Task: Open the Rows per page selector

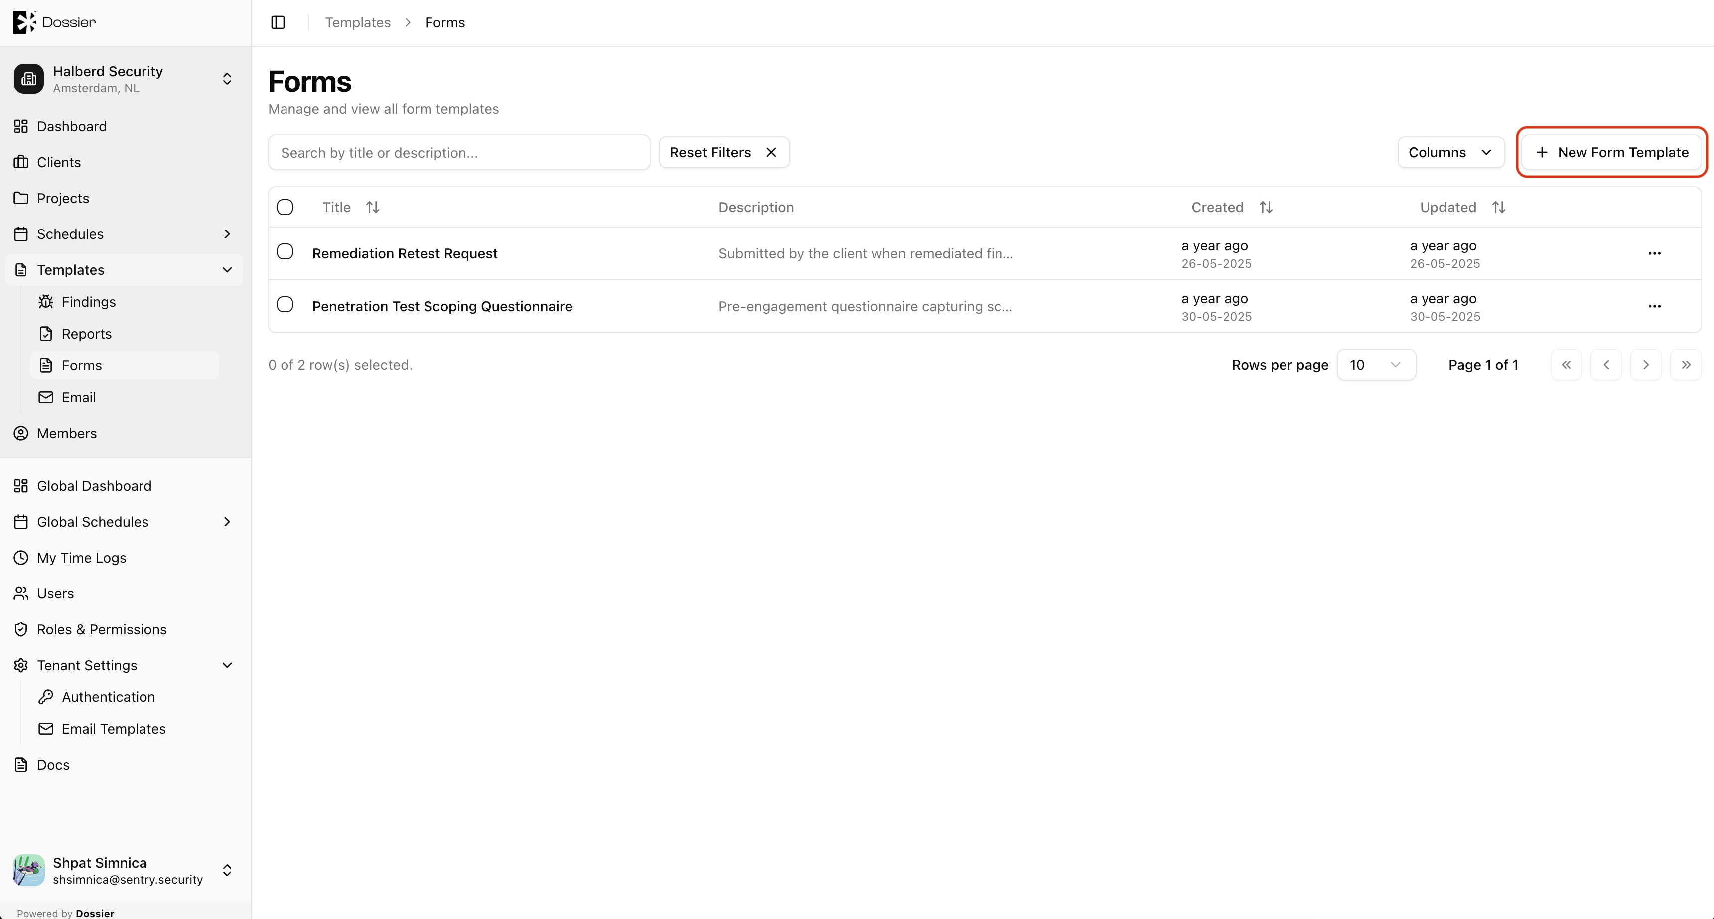Action: pos(1376,365)
